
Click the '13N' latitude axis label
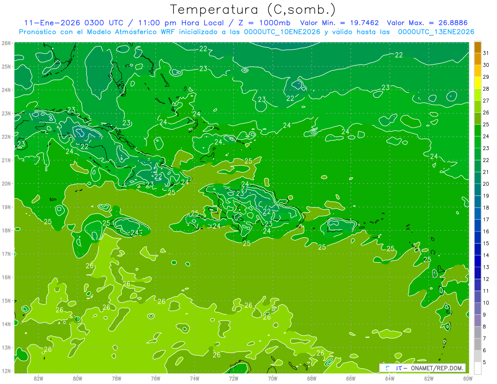click(6, 348)
